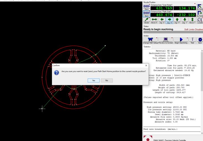
Task: Select "Length of tool path: 4485.077" line
Action: [x=169, y=90]
